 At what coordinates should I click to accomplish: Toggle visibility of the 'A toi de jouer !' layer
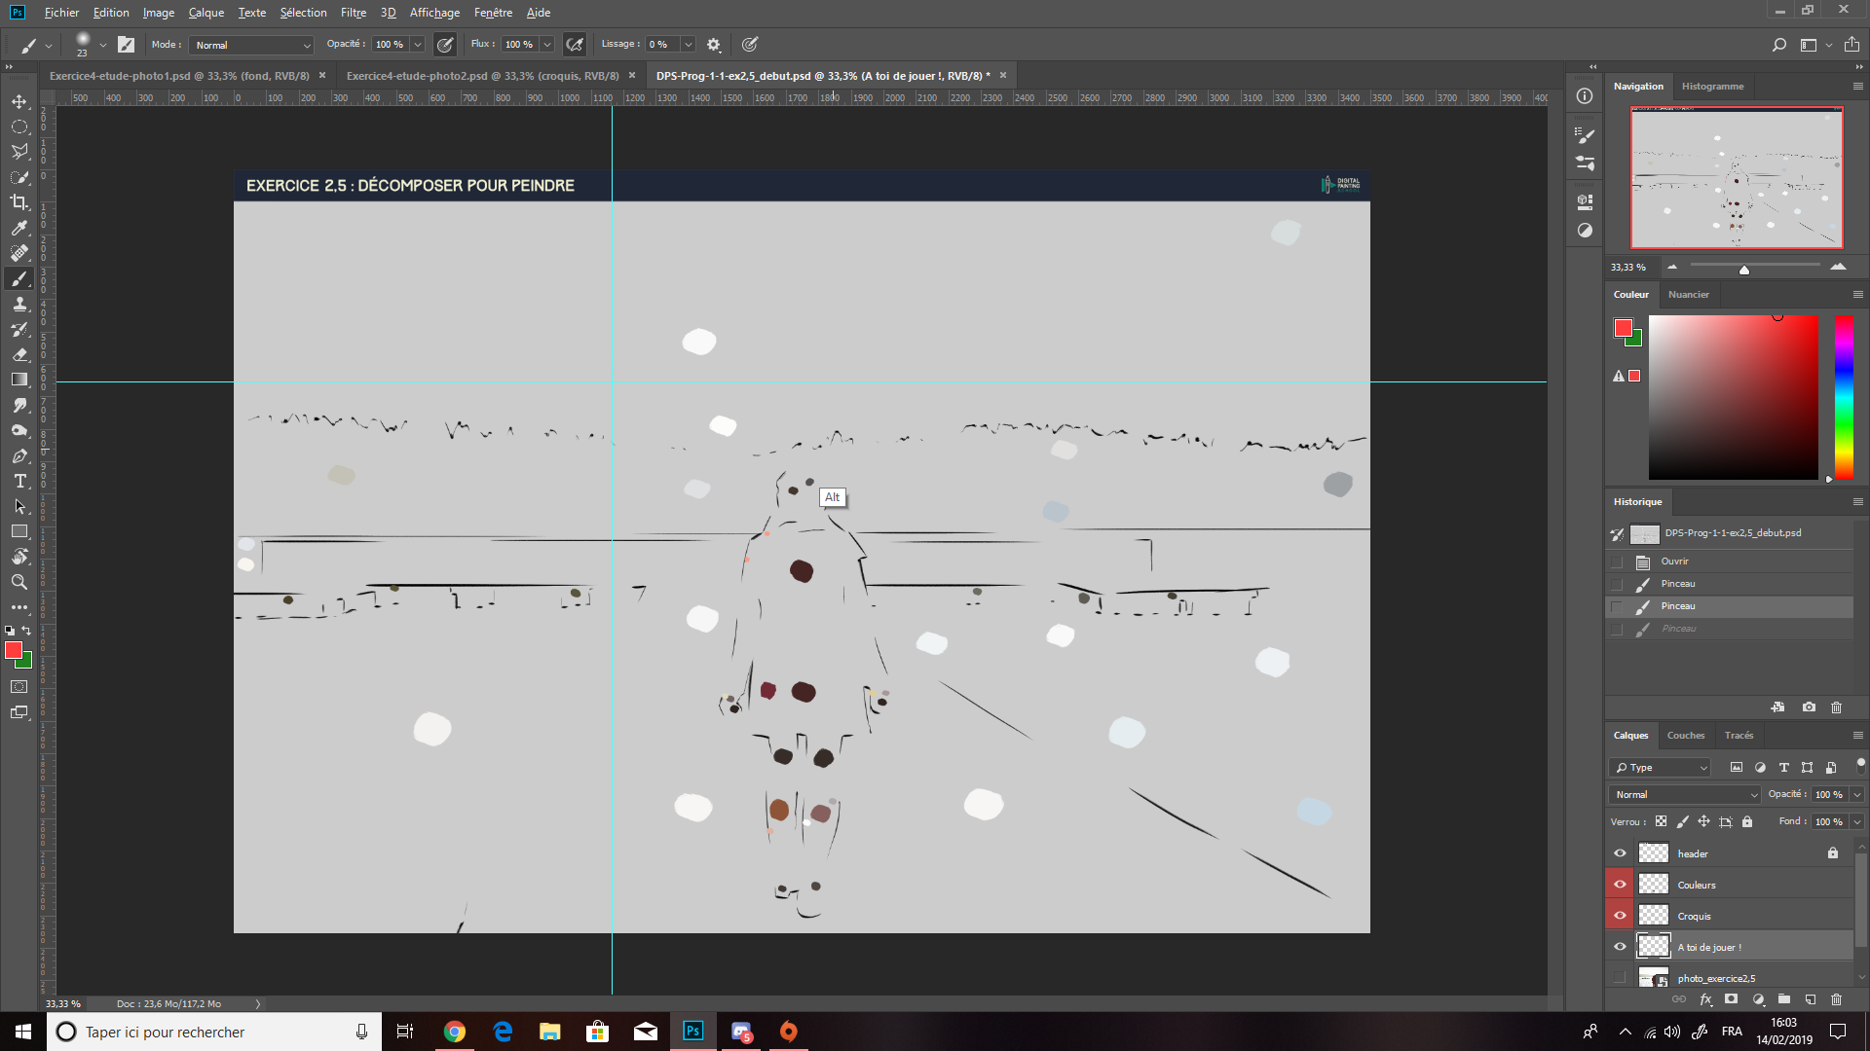pyautogui.click(x=1621, y=946)
